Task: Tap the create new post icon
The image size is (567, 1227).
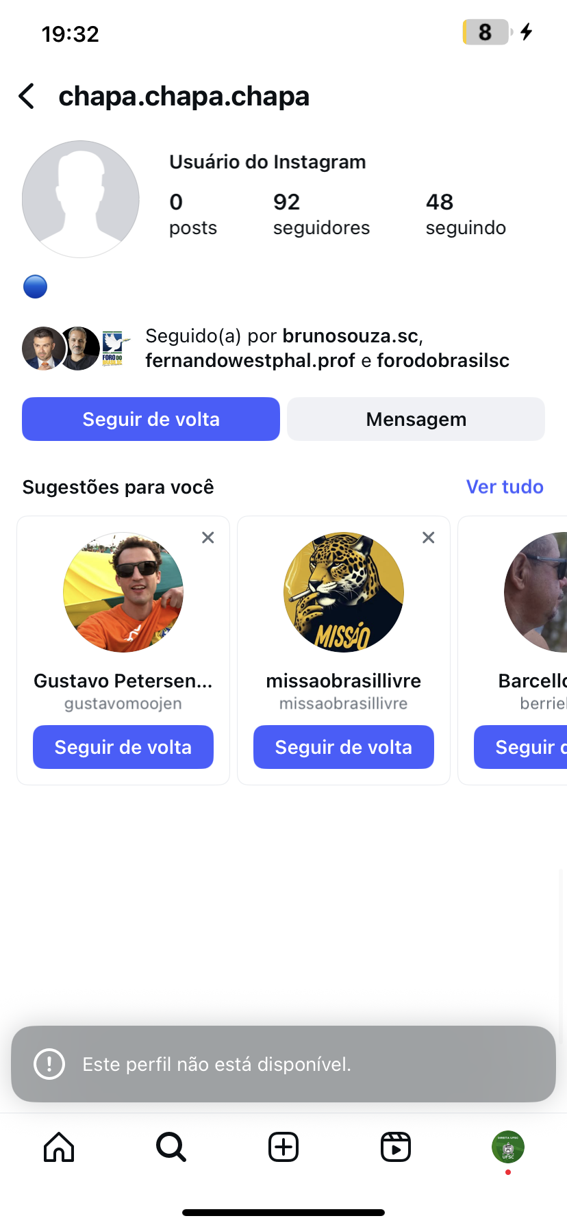Action: 283,1147
